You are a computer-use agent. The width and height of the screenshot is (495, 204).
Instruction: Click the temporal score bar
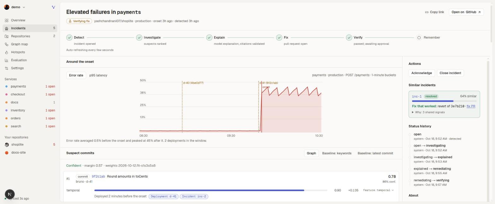click(x=211, y=190)
